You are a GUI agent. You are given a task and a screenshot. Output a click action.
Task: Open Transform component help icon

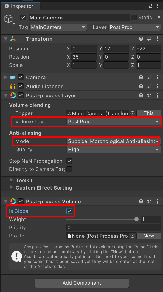[141, 39]
